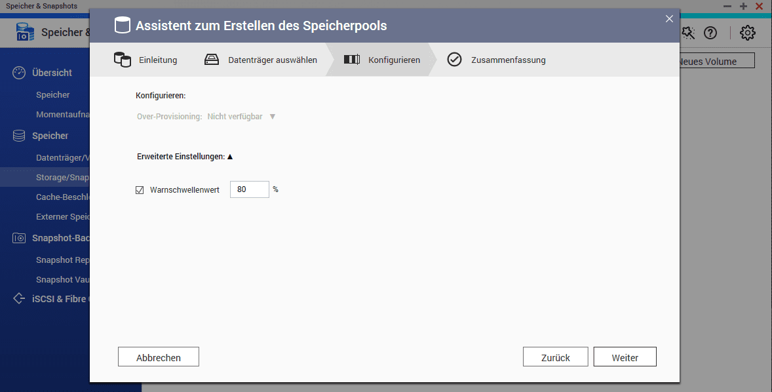This screenshot has width=772, height=392.
Task: Open the Over-Provisioning dropdown
Action: [241, 117]
